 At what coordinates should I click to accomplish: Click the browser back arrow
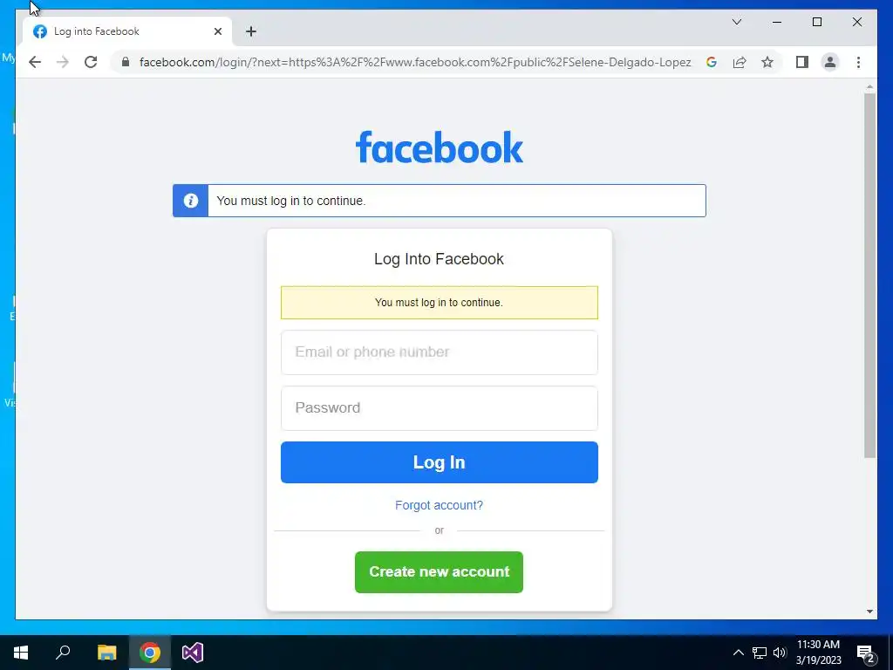(x=35, y=62)
